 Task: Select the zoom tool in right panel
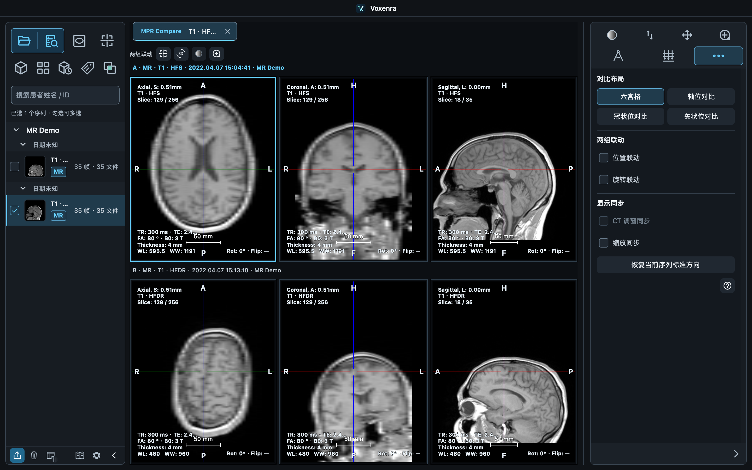pyautogui.click(x=725, y=35)
